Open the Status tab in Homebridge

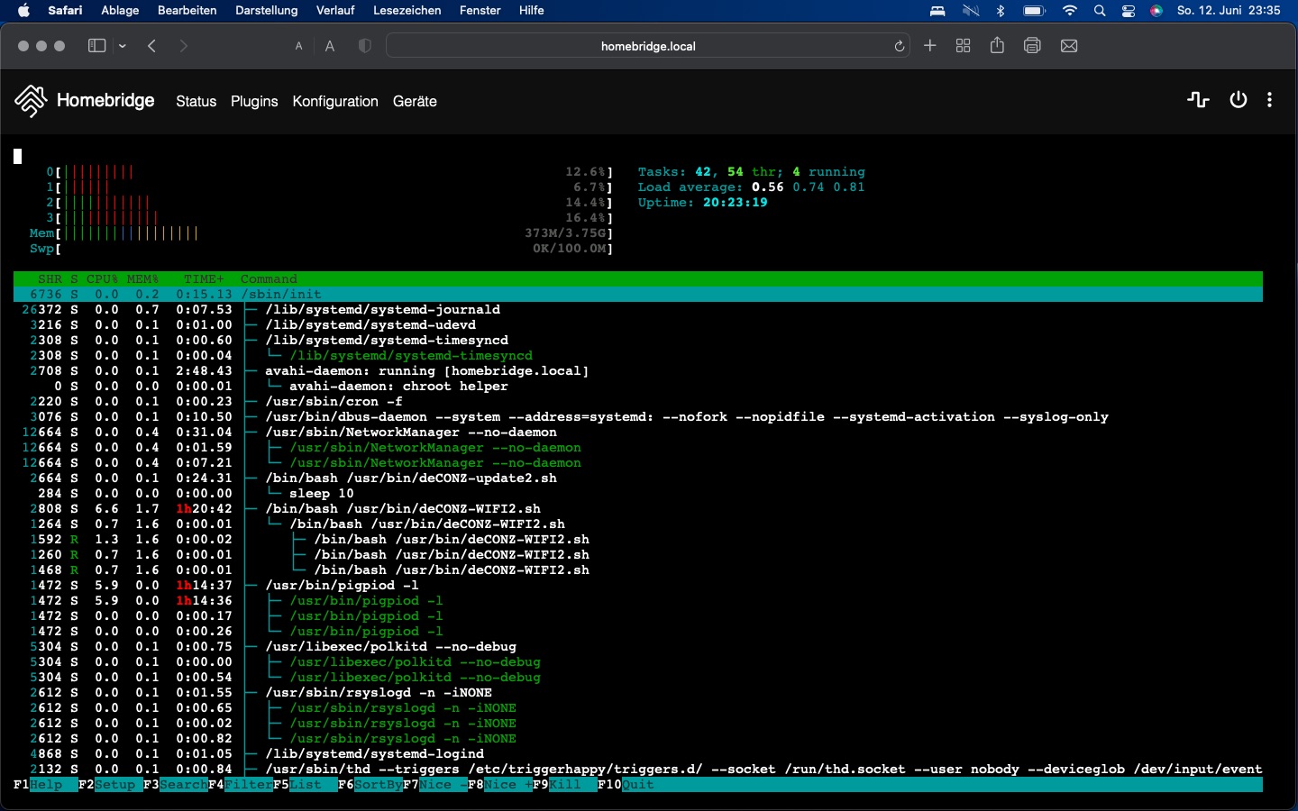click(x=196, y=102)
